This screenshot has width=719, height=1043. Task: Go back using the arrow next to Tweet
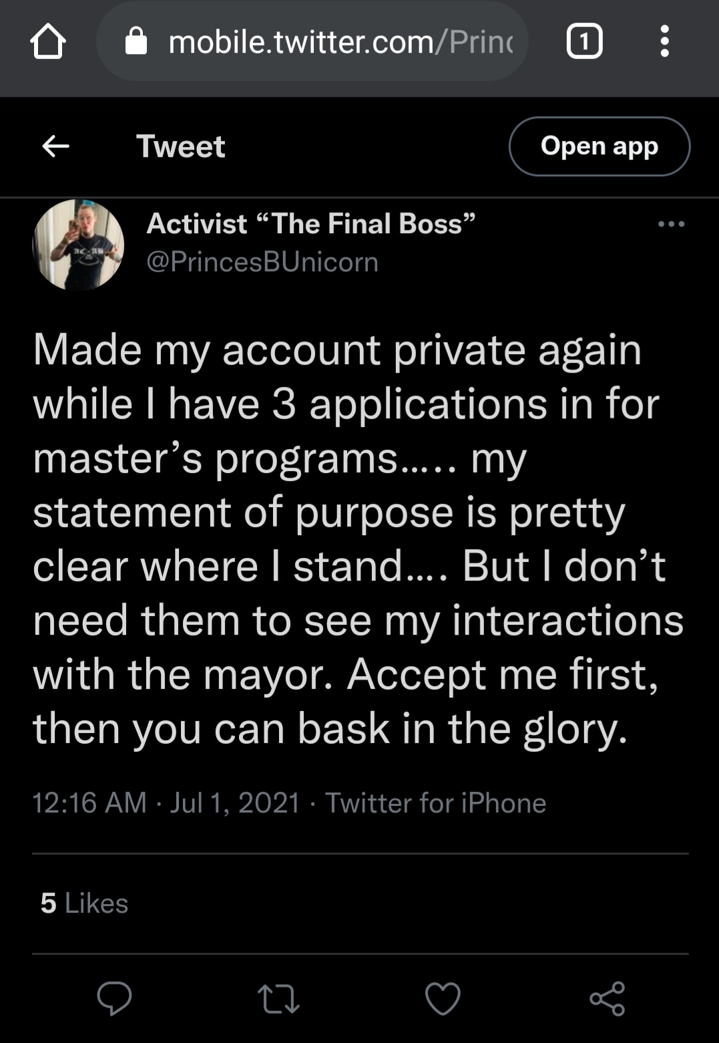coord(55,146)
